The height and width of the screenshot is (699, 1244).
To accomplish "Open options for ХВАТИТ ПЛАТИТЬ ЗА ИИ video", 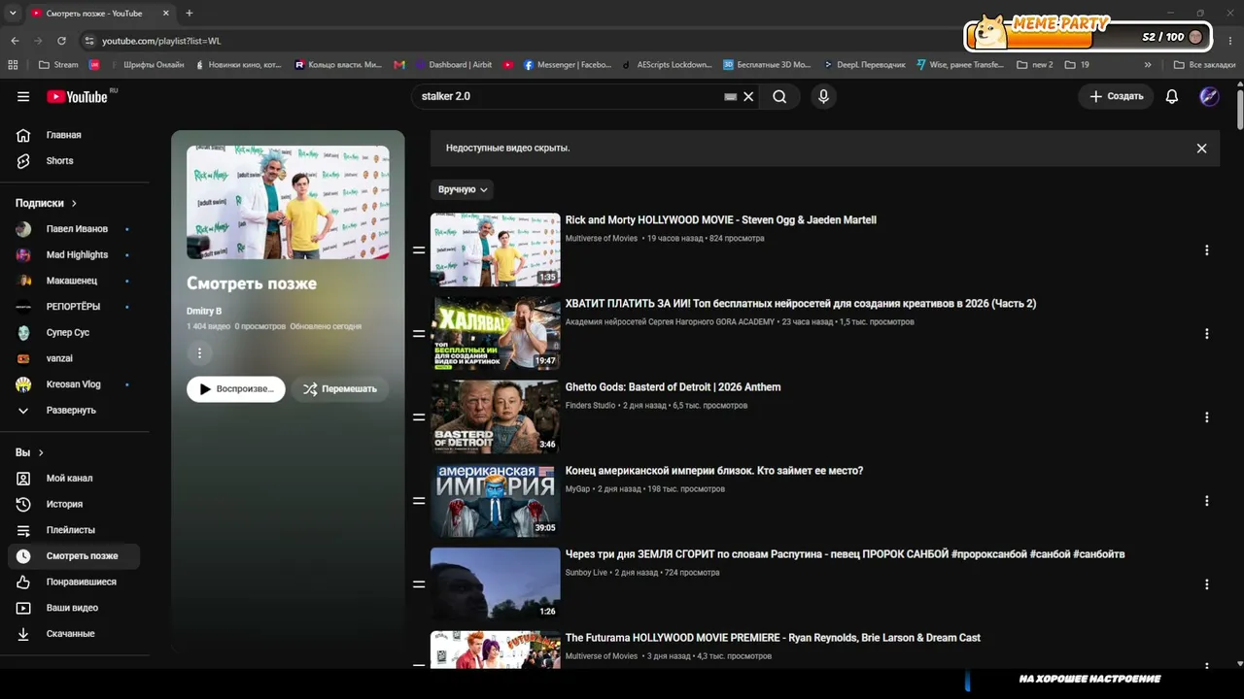I will point(1207,334).
